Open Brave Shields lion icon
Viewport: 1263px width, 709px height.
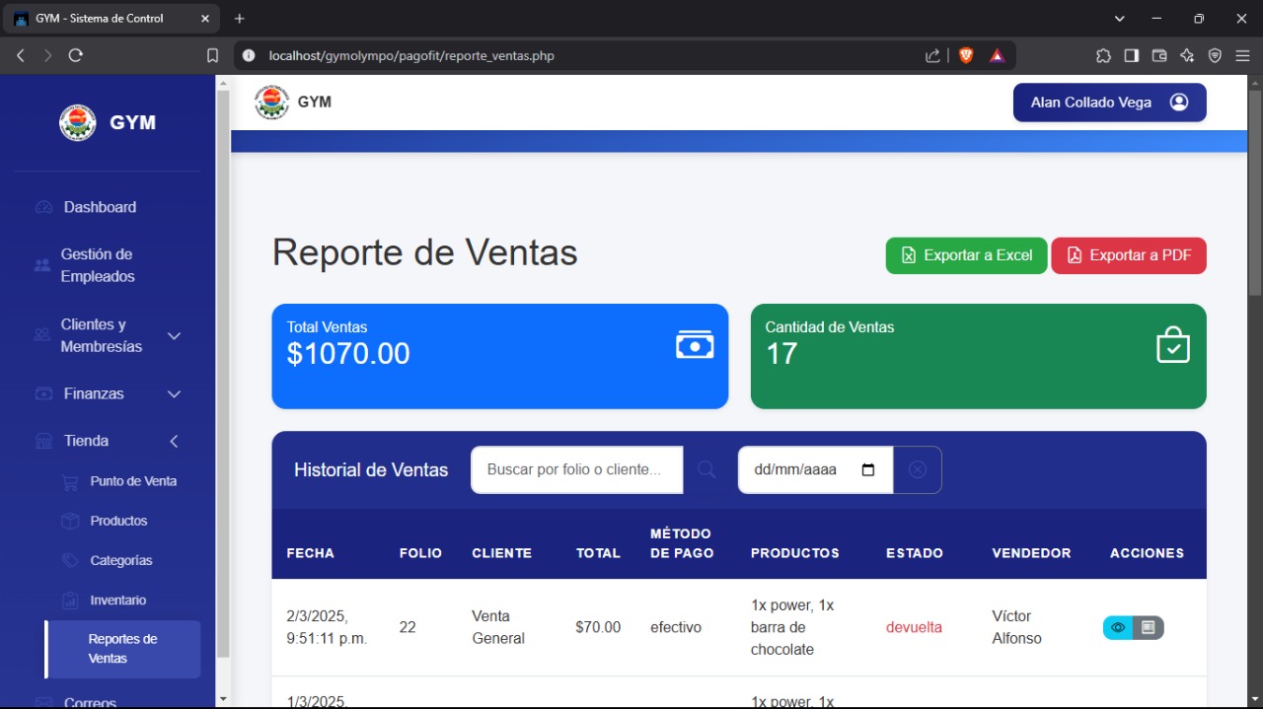click(x=966, y=56)
